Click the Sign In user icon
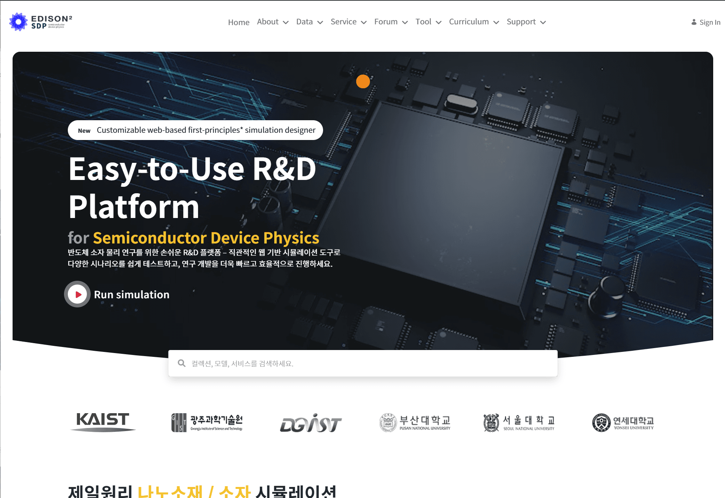The image size is (725, 498). point(694,22)
